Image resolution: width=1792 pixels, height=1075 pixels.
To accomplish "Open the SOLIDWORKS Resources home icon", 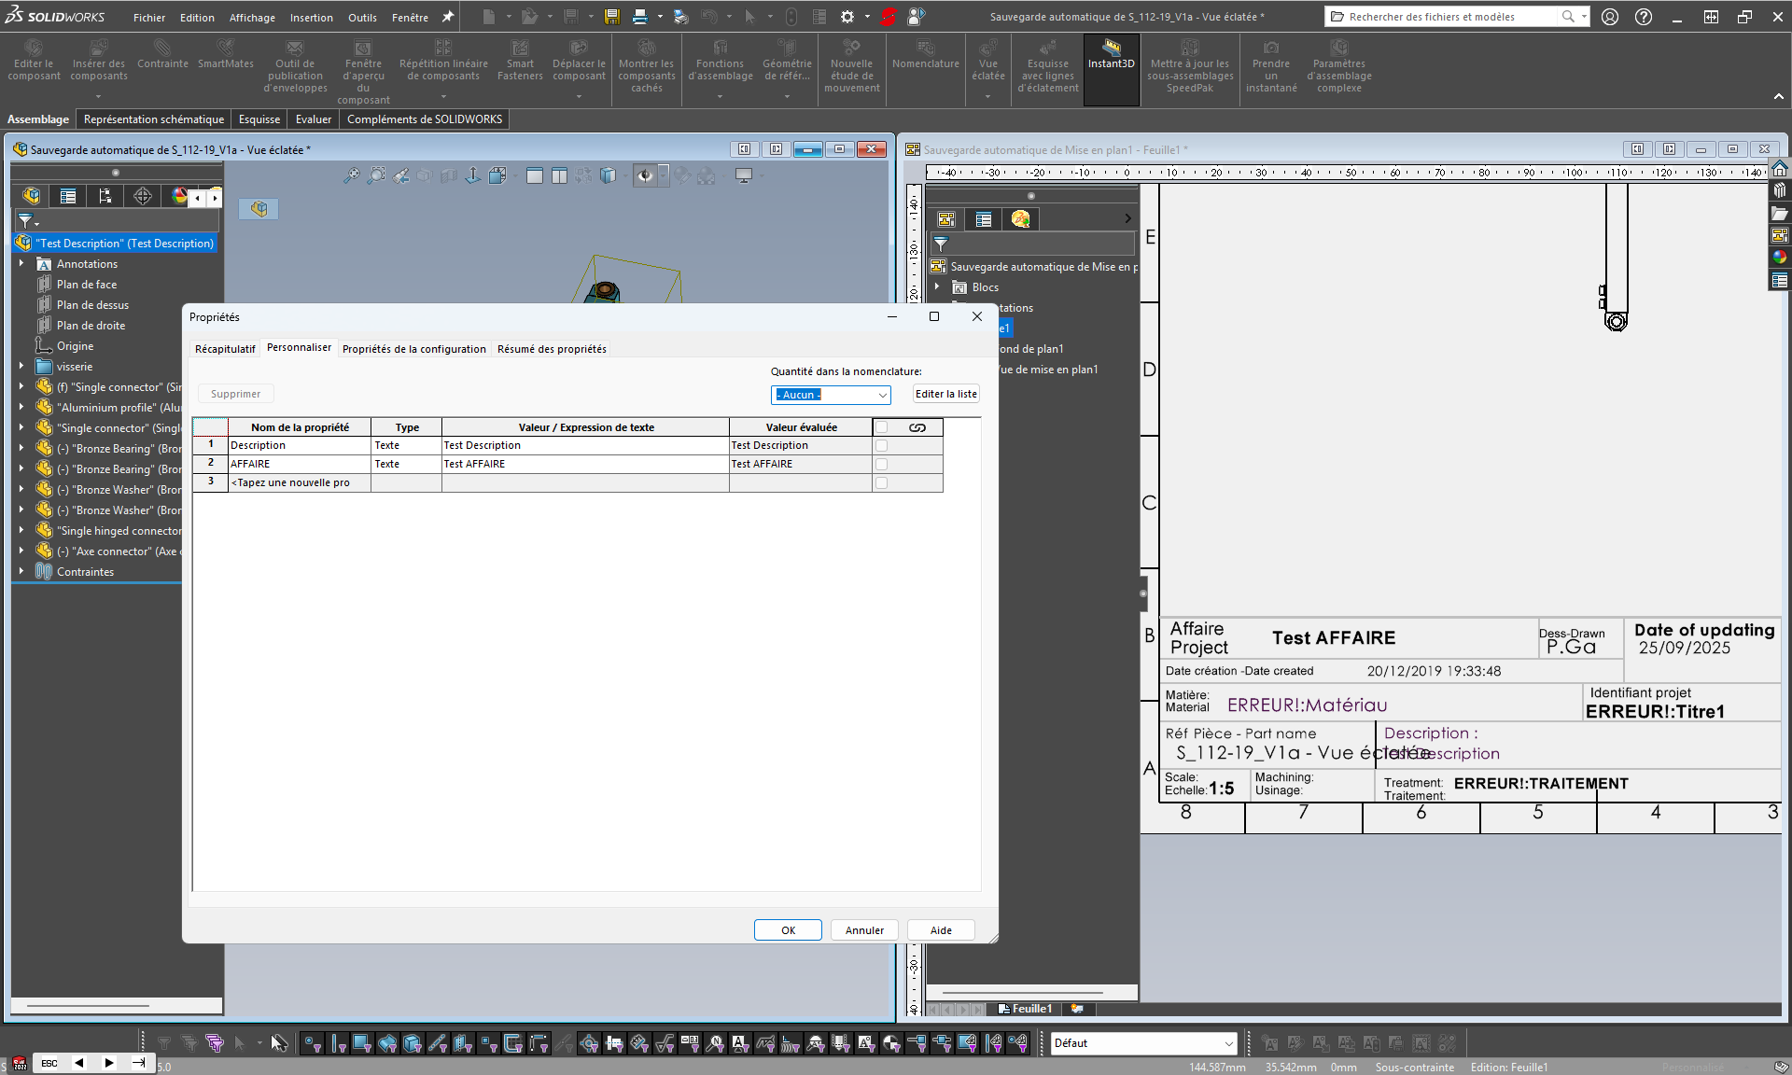I will pos(1780,169).
